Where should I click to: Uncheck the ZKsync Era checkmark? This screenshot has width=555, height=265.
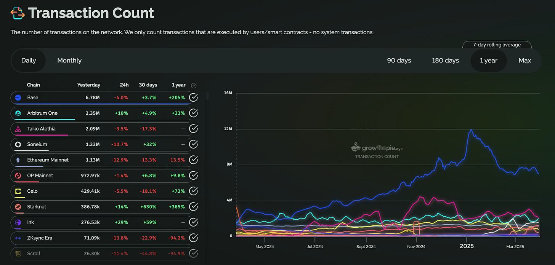(x=194, y=238)
